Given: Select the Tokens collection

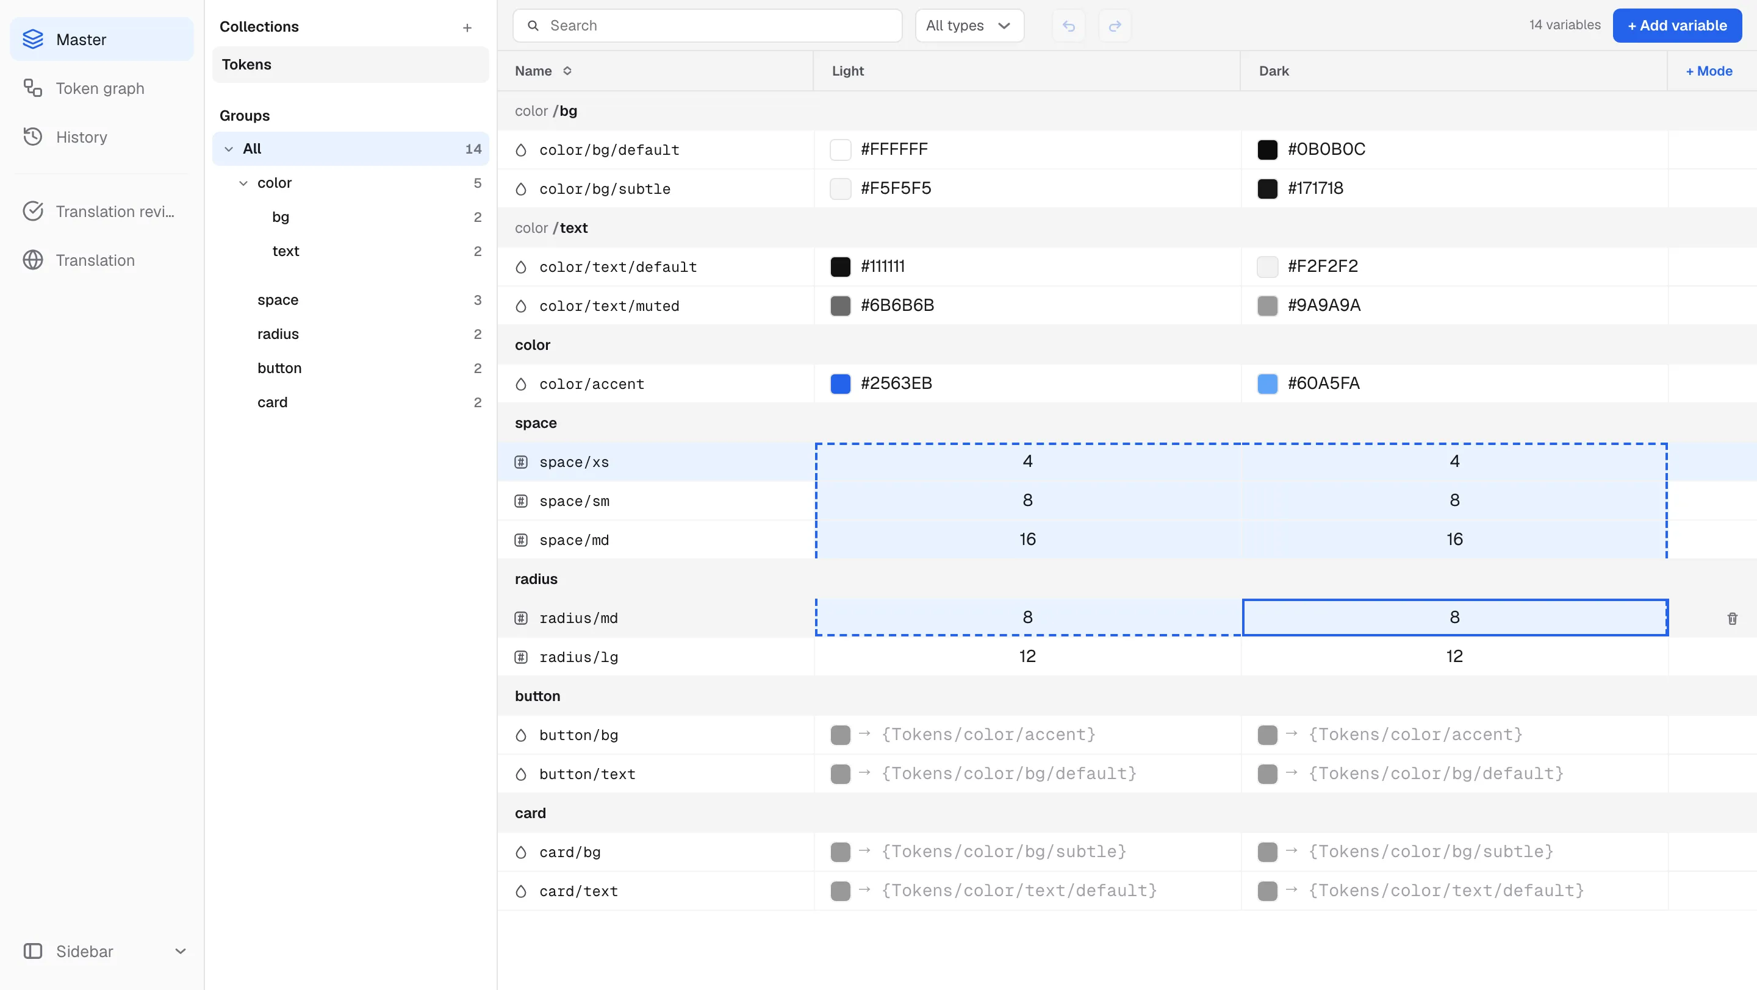Looking at the screenshot, I should tap(351, 65).
